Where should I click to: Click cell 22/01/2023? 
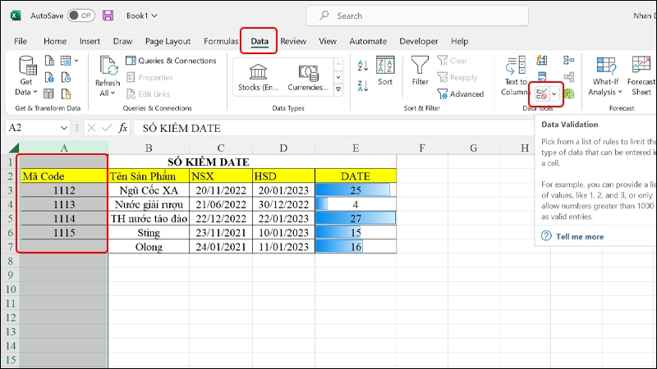pyautogui.click(x=283, y=219)
